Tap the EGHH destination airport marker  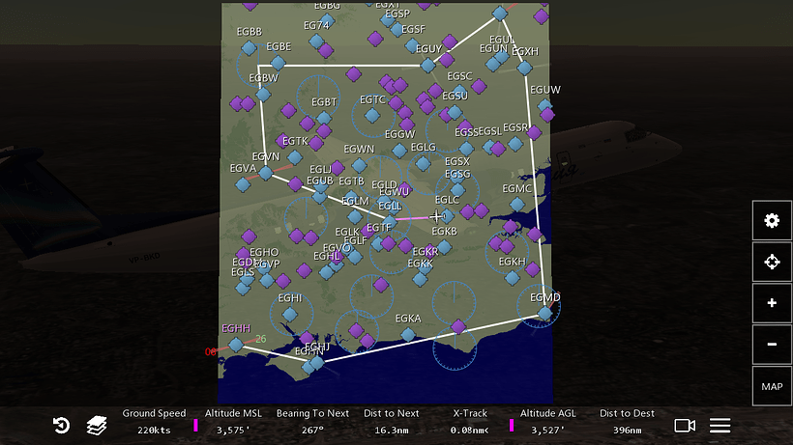click(236, 345)
